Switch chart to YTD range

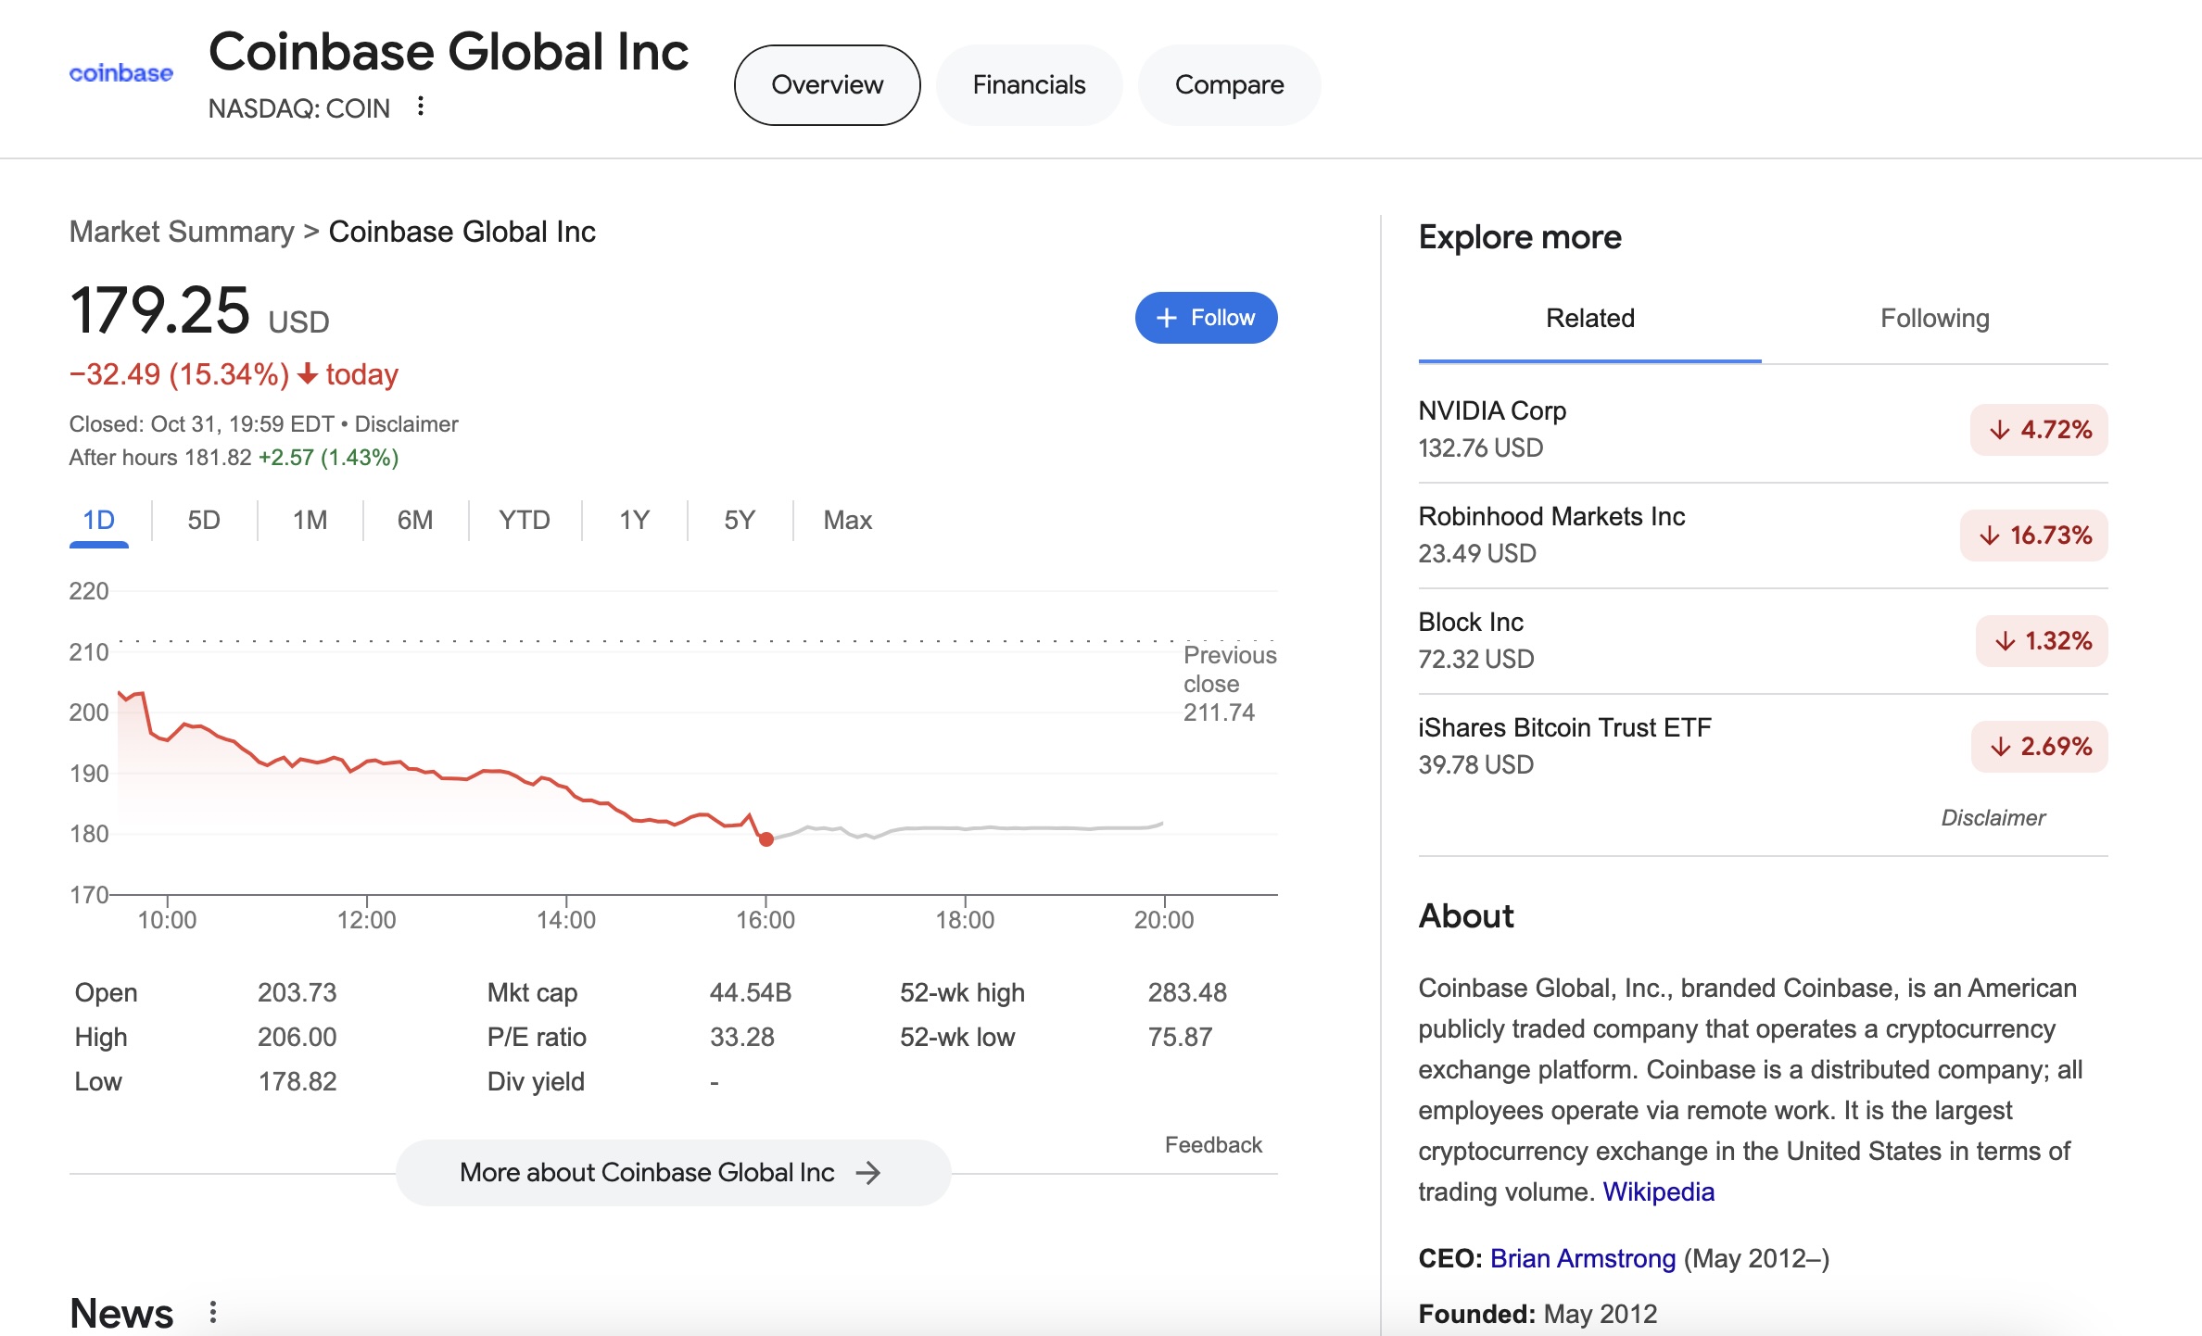coord(525,520)
